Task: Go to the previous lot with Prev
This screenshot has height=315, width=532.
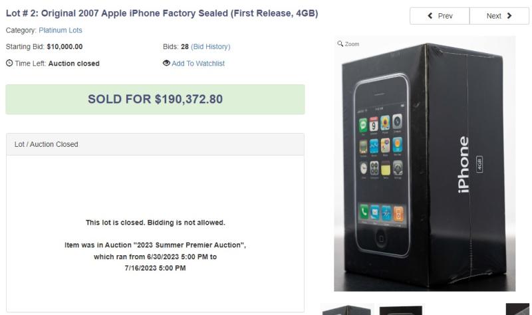Action: pos(439,16)
